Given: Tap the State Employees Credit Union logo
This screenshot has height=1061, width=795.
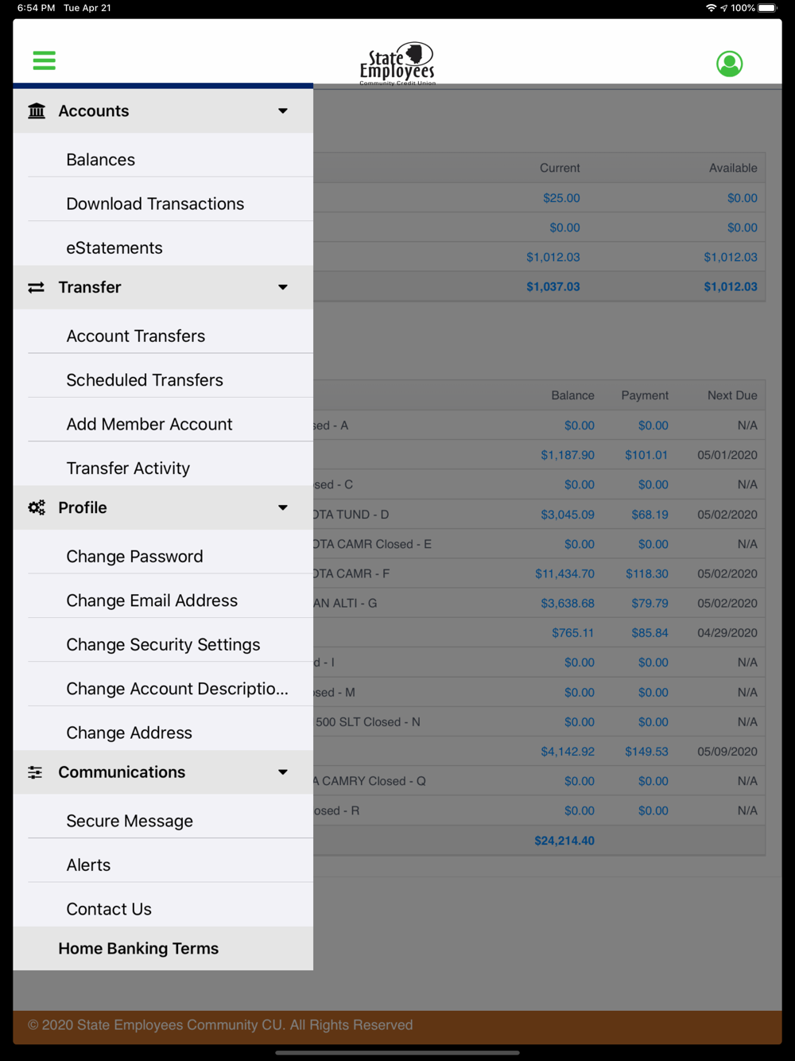Looking at the screenshot, I should click(x=397, y=64).
